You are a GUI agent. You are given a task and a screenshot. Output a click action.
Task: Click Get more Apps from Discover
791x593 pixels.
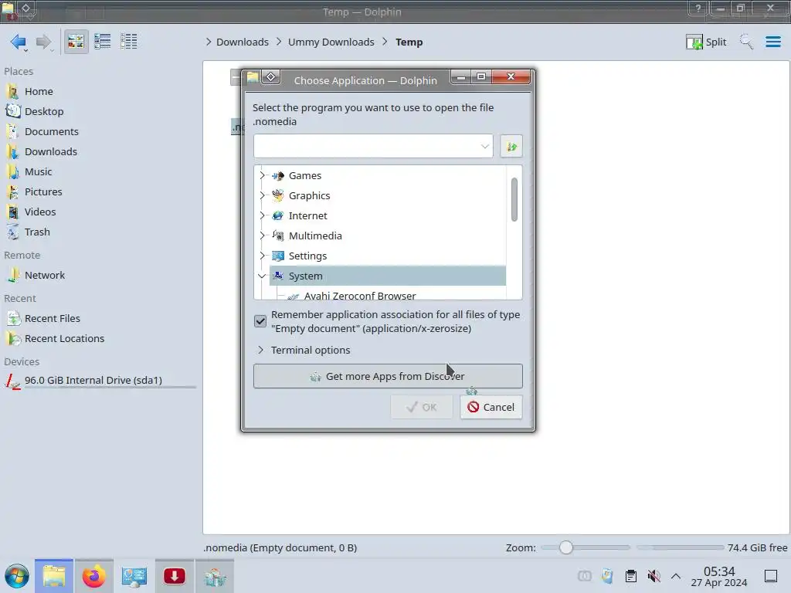pyautogui.click(x=388, y=376)
